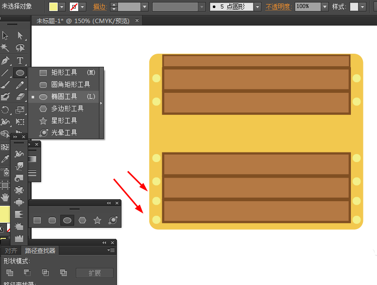Viewport: 377px width, 285px height.
Task: Open the 样式 graphic style dropdown
Action: pos(362,7)
